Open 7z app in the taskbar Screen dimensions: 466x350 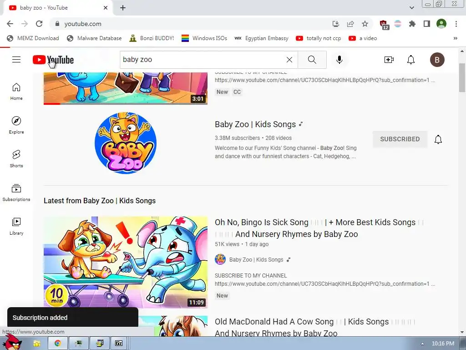[119, 344]
